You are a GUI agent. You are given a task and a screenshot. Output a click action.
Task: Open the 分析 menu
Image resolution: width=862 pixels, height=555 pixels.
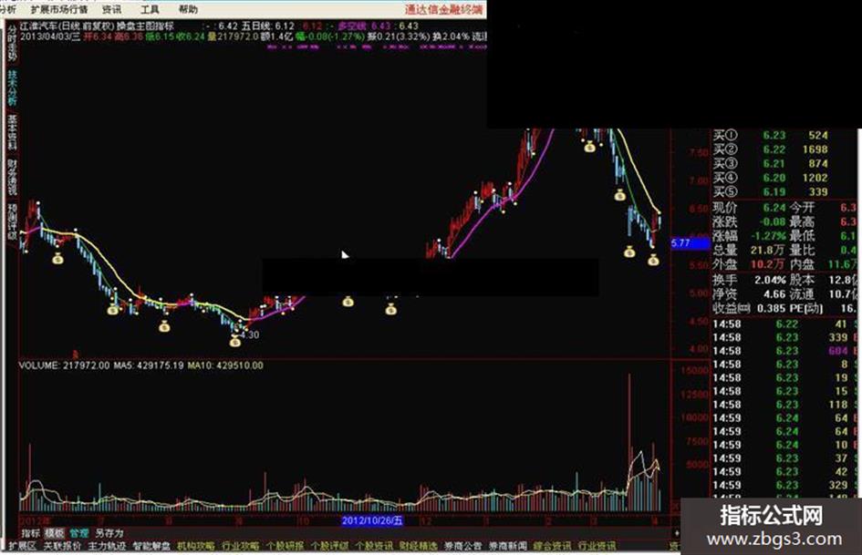pos(8,9)
